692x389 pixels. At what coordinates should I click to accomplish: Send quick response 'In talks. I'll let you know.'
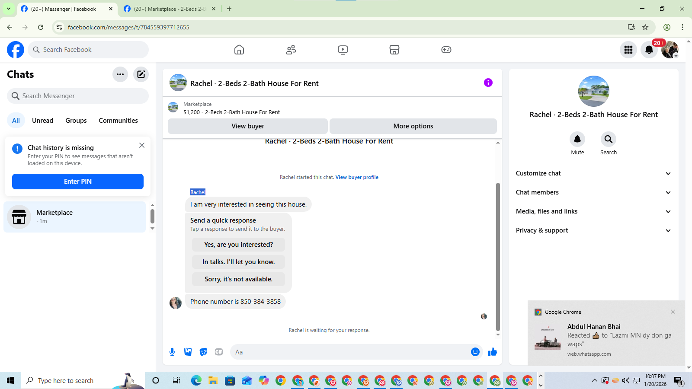pos(238,262)
